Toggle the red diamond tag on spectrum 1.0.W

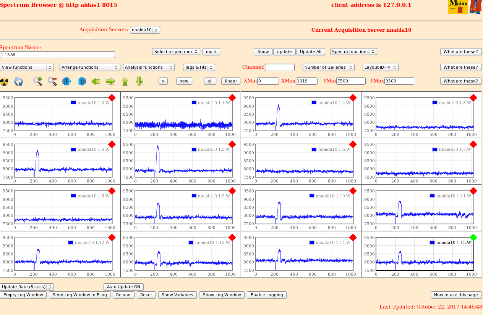pyautogui.click(x=112, y=98)
